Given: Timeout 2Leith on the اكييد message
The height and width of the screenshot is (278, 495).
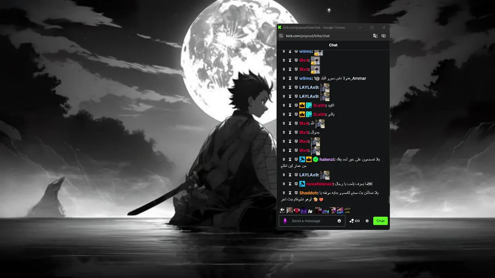Looking at the screenshot, I should 290,105.
